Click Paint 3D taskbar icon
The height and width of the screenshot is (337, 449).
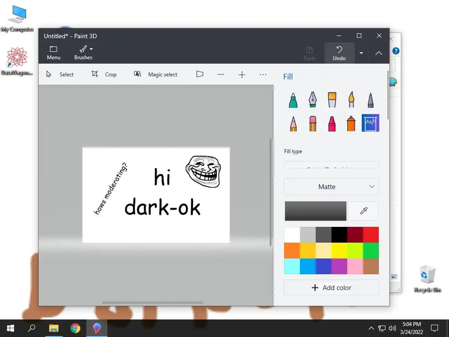click(97, 328)
